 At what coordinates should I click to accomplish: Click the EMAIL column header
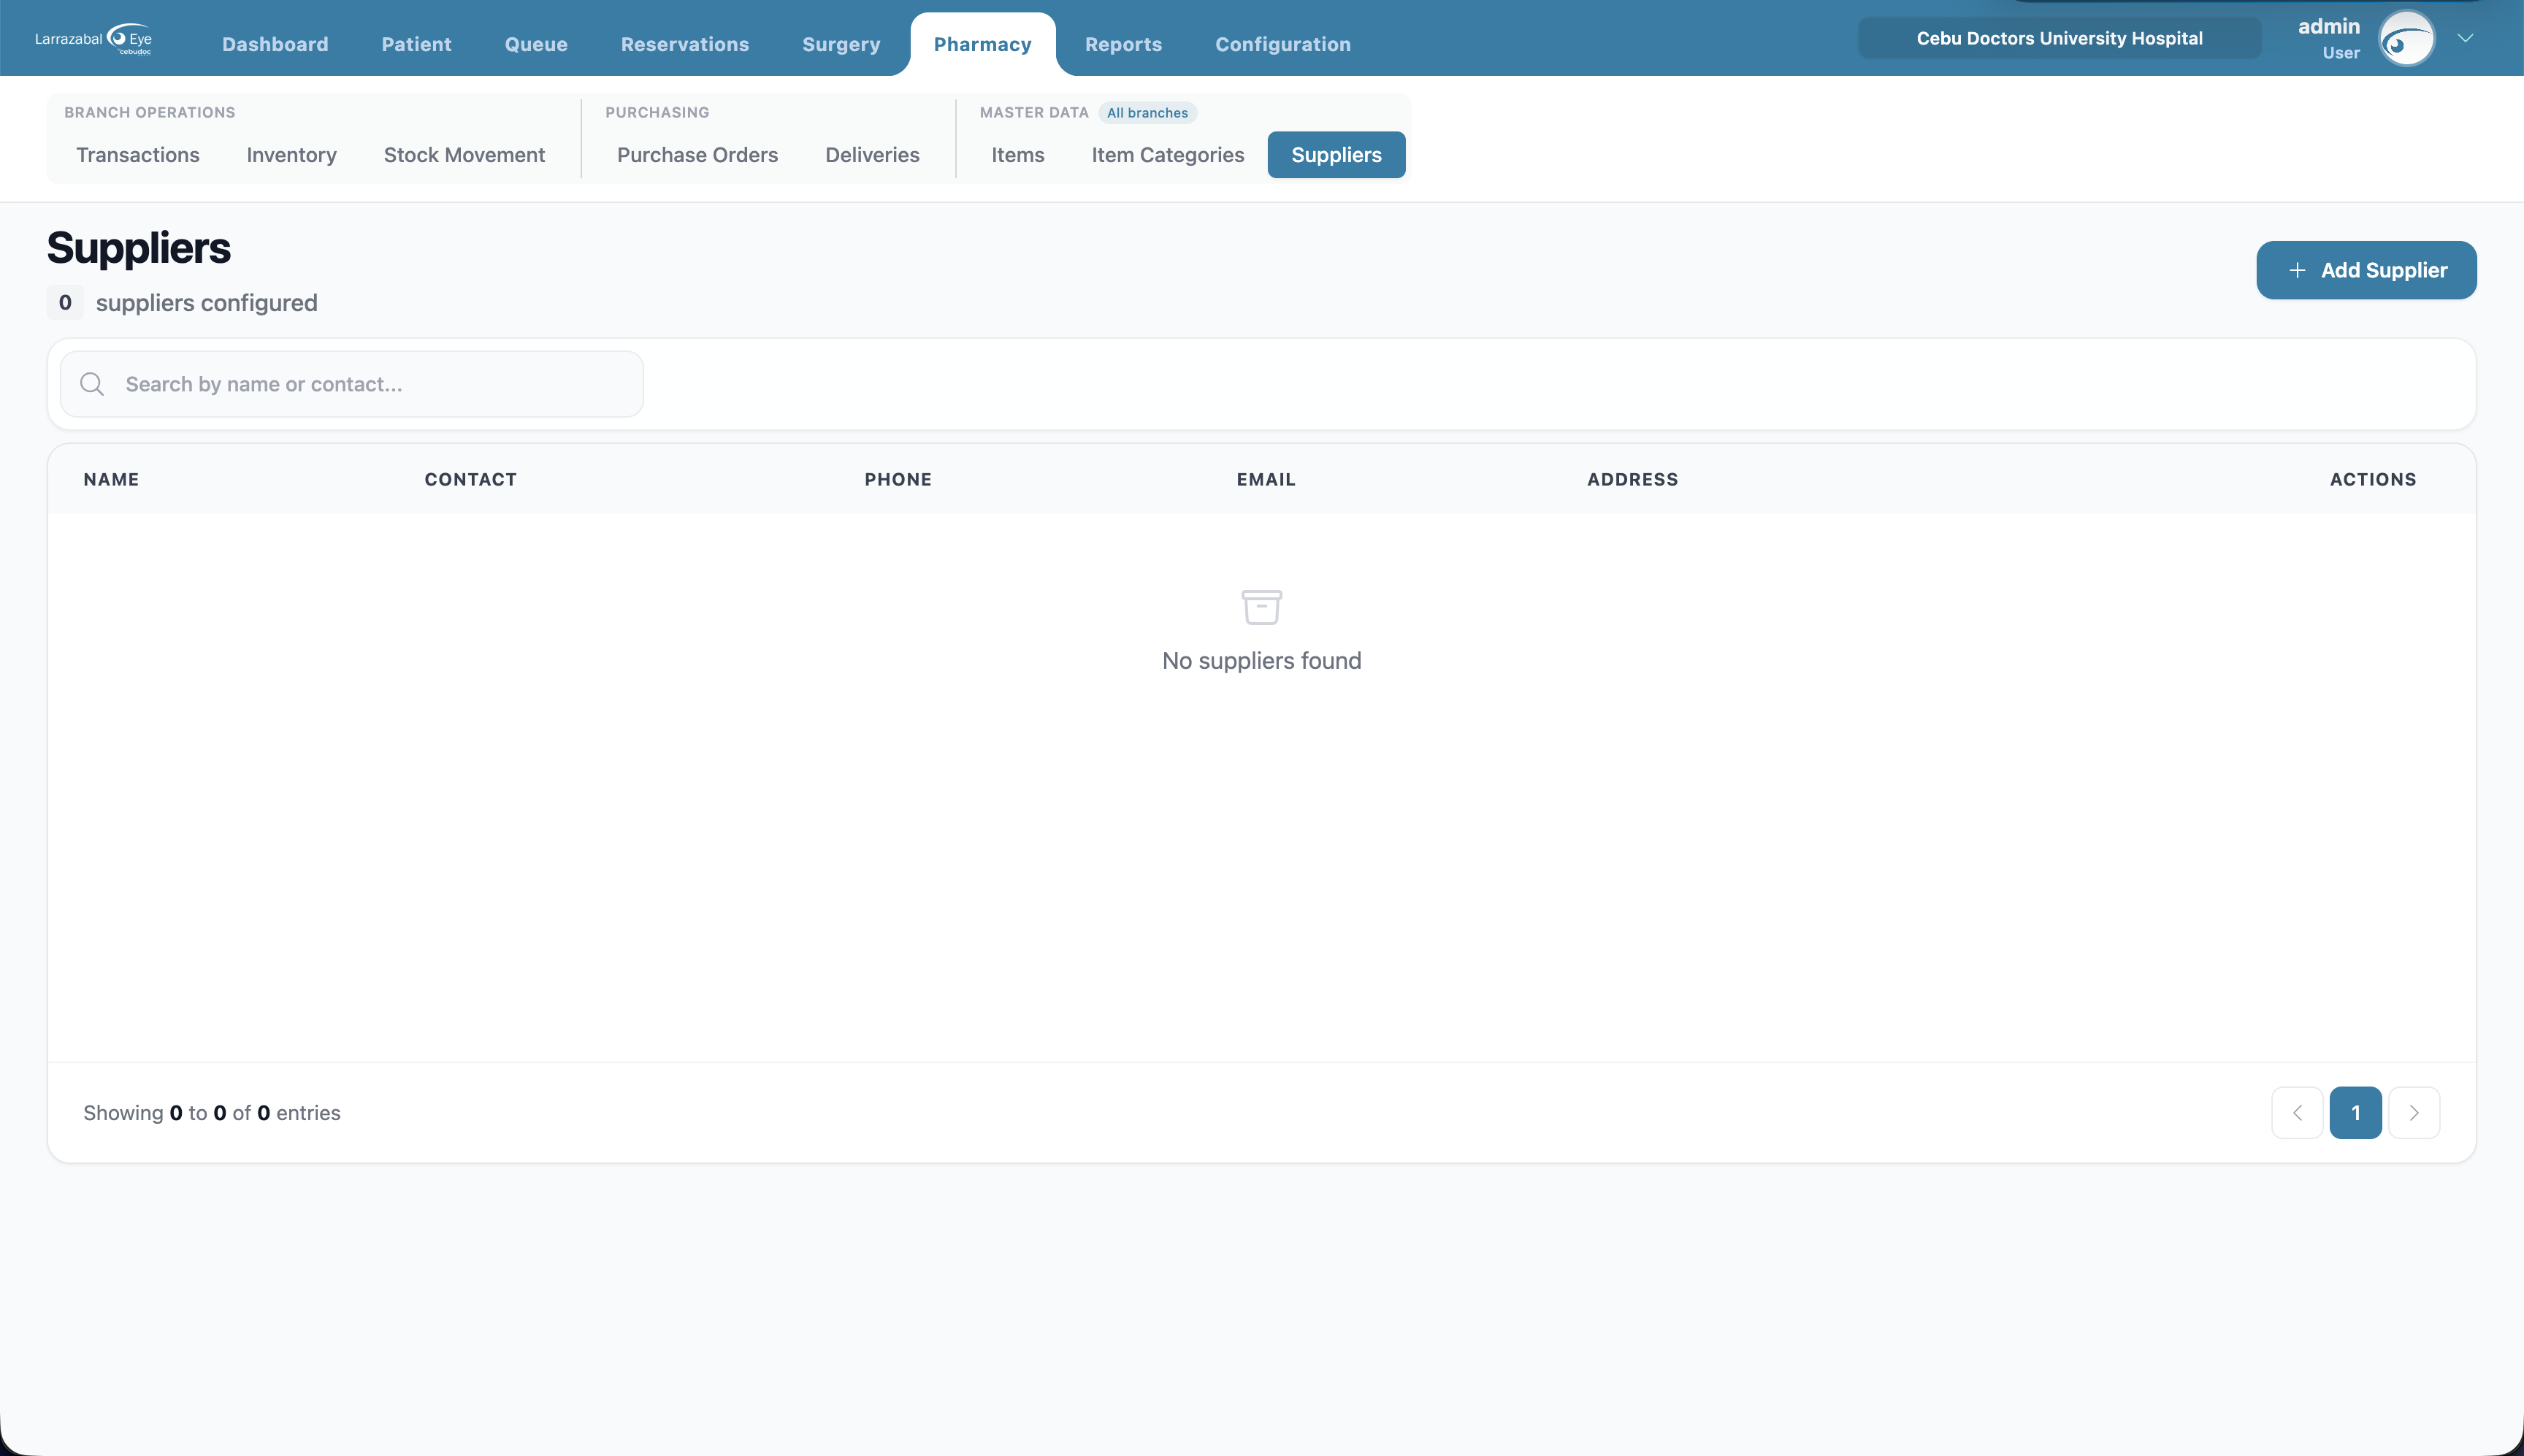(x=1266, y=479)
